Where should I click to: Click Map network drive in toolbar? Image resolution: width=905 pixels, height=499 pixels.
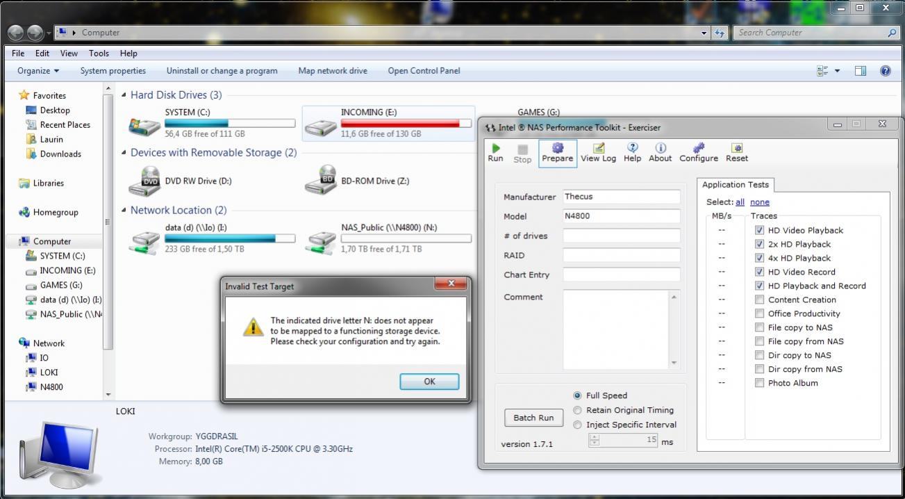coord(333,71)
